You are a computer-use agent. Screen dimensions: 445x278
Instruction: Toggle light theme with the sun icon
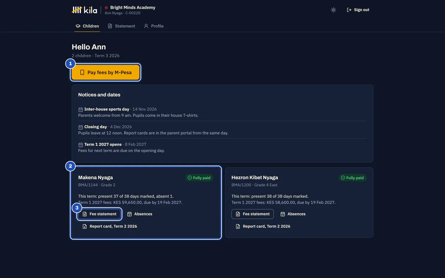(x=333, y=10)
